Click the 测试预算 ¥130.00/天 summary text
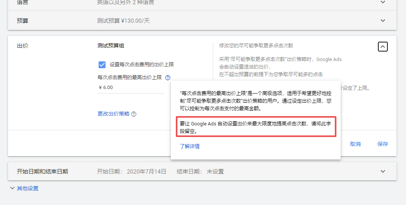 point(124,21)
